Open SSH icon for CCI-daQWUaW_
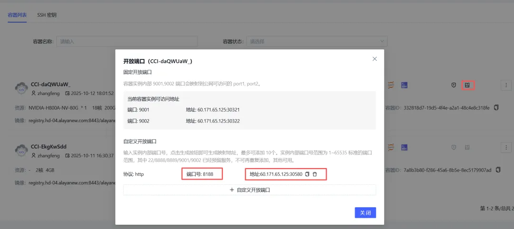The width and height of the screenshot is (514, 229). 404,85
